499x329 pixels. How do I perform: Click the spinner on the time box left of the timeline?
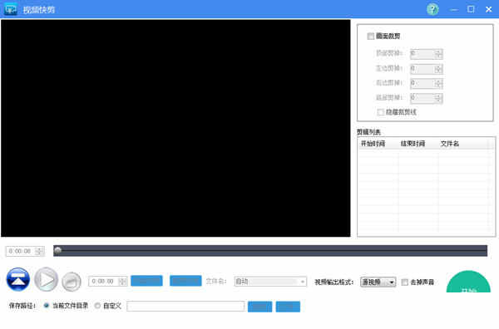pos(39,251)
